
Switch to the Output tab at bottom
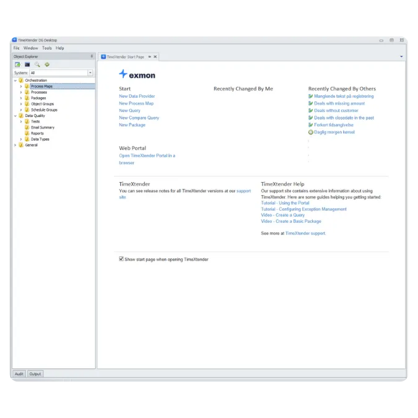pos(35,374)
